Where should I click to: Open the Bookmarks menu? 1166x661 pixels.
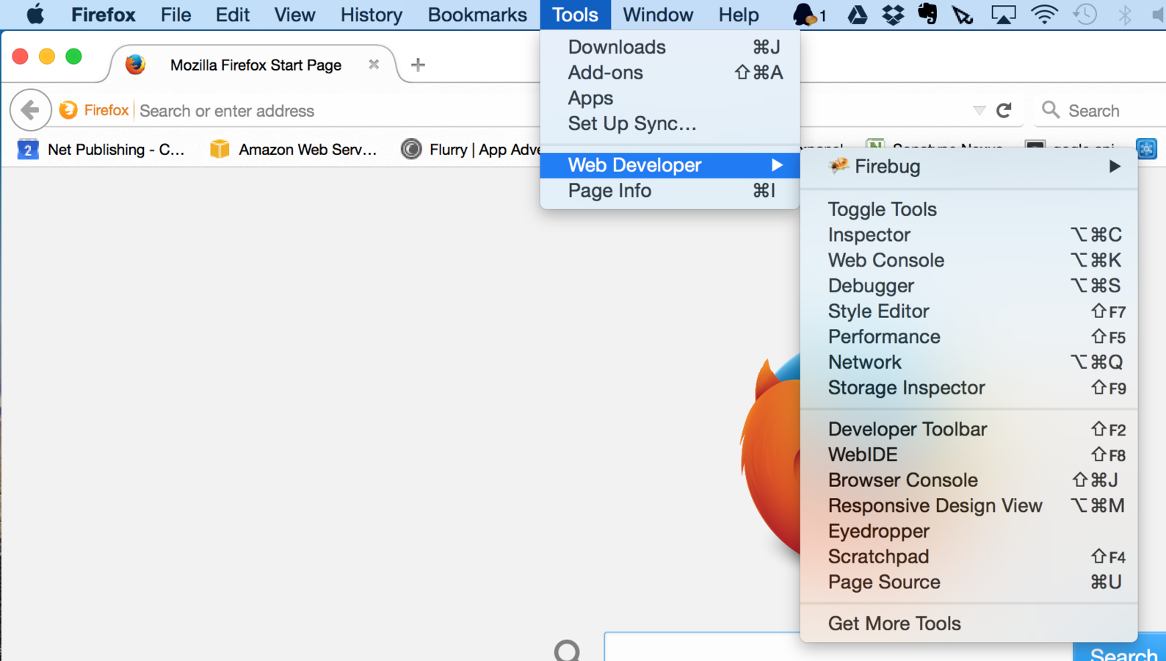click(x=477, y=15)
